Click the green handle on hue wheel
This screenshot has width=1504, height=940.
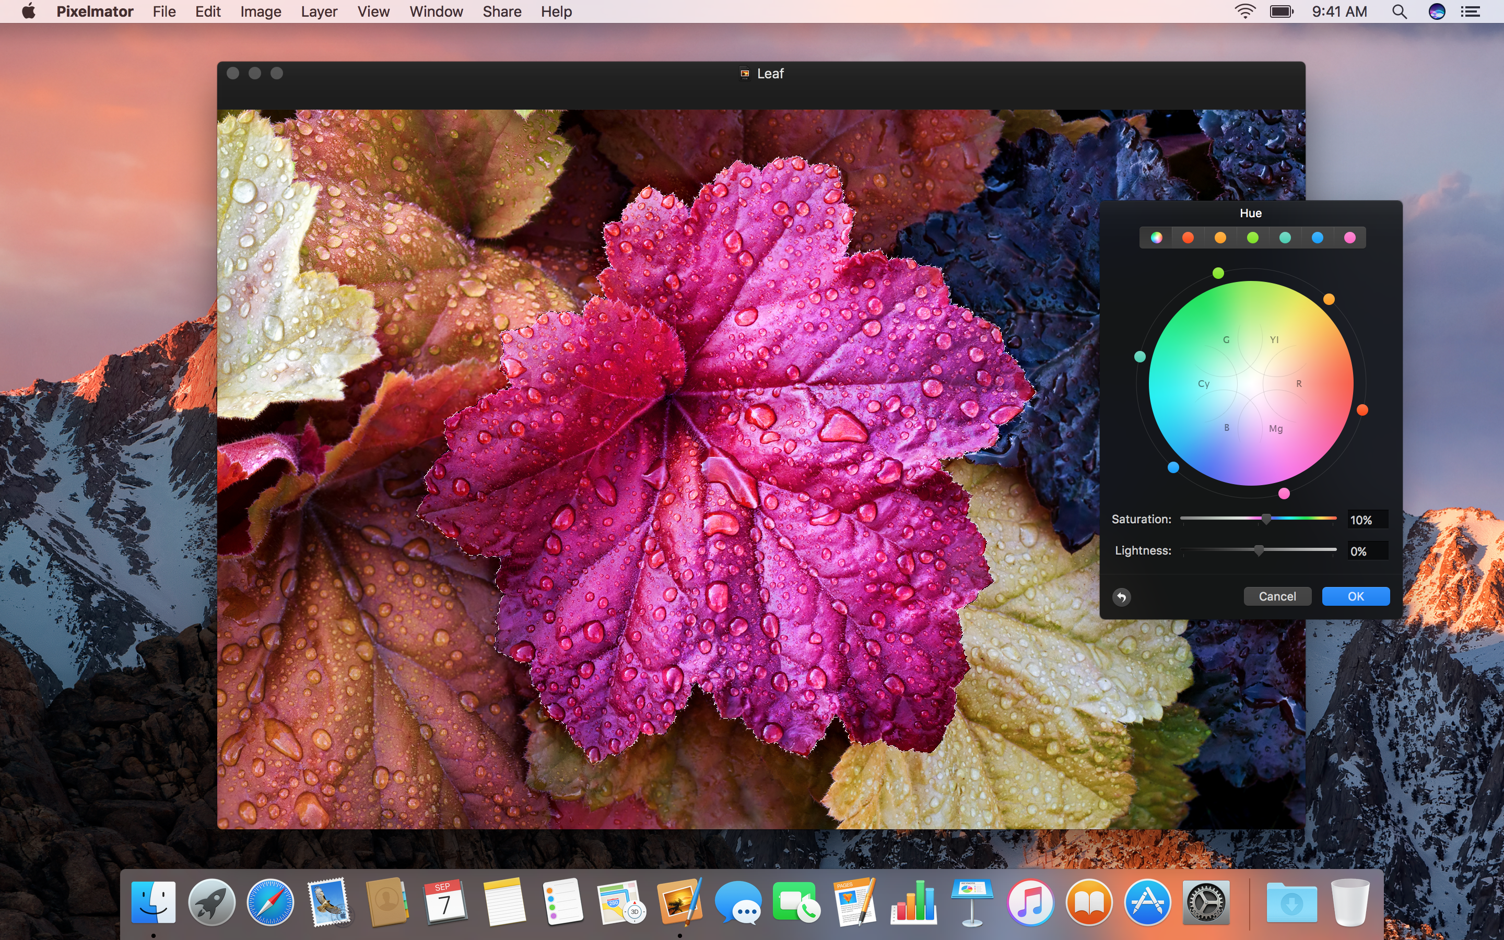[1218, 273]
